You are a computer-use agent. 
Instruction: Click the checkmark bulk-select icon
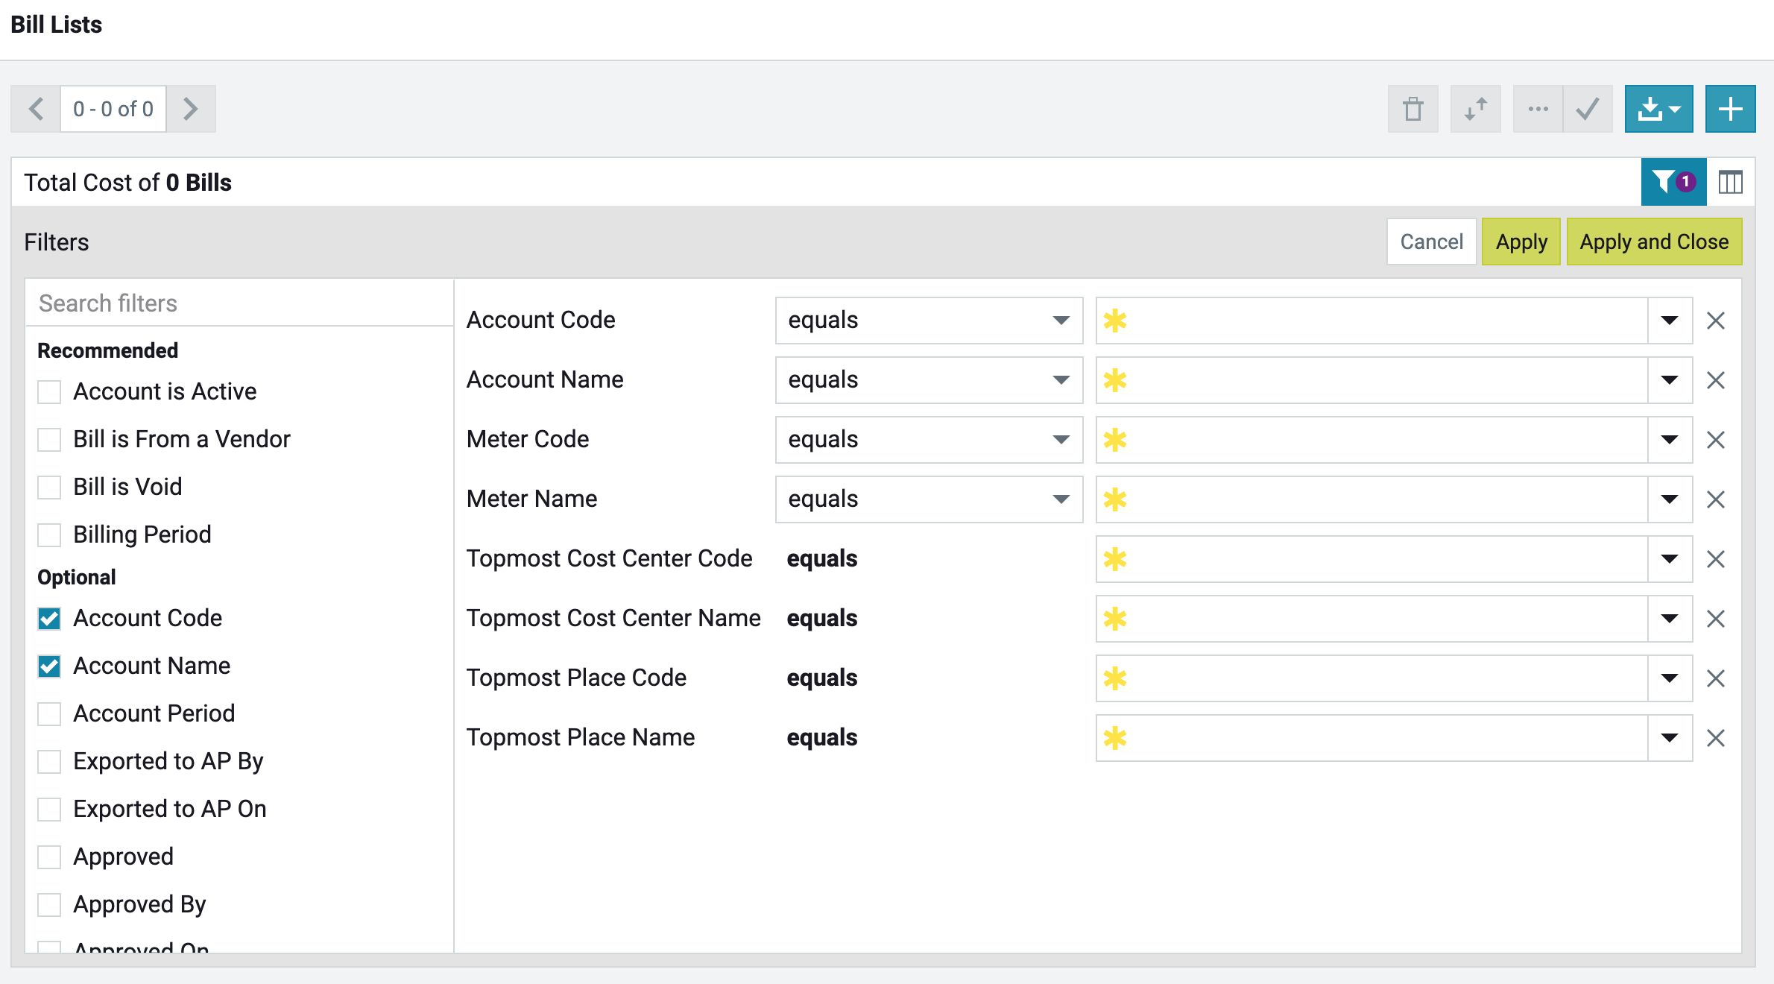coord(1587,109)
